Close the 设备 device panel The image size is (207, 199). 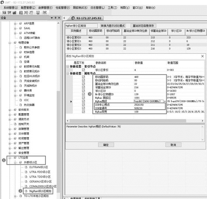(x=59, y=18)
